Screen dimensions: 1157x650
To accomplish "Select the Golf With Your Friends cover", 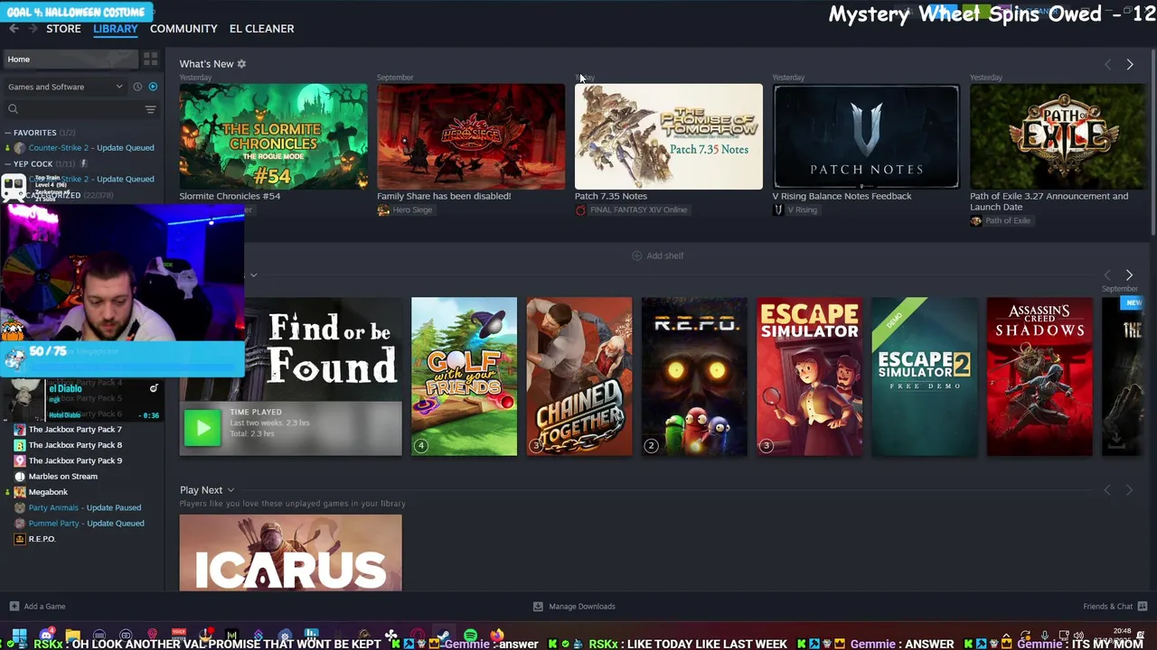I will 464,376.
